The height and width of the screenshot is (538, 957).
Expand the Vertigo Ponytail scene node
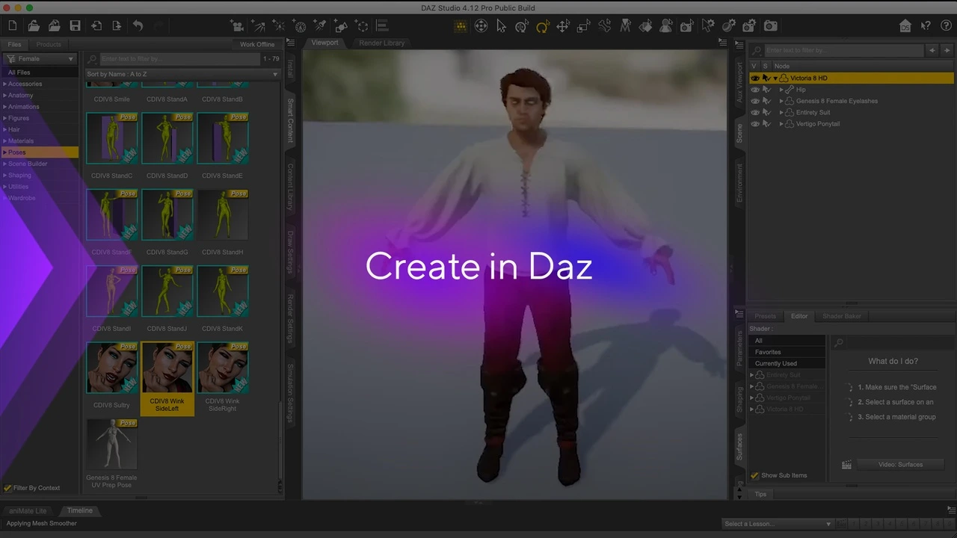click(781, 124)
